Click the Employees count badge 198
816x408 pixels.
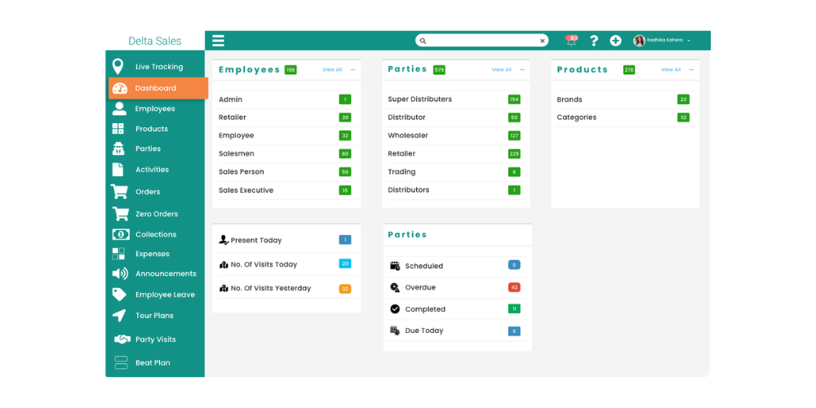pos(290,69)
